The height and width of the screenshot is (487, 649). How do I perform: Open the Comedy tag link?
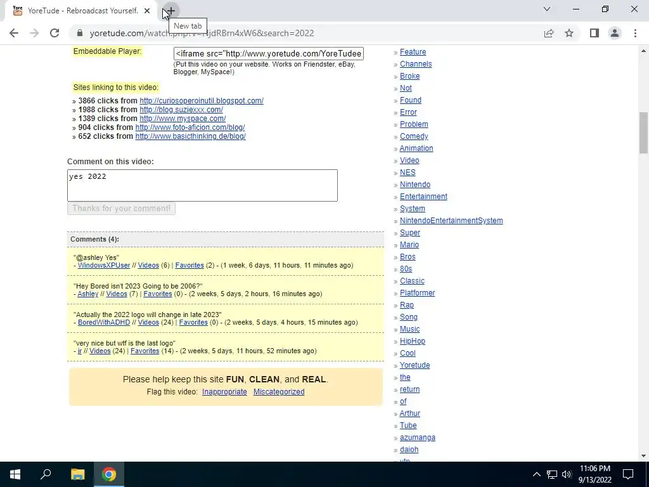point(414,136)
